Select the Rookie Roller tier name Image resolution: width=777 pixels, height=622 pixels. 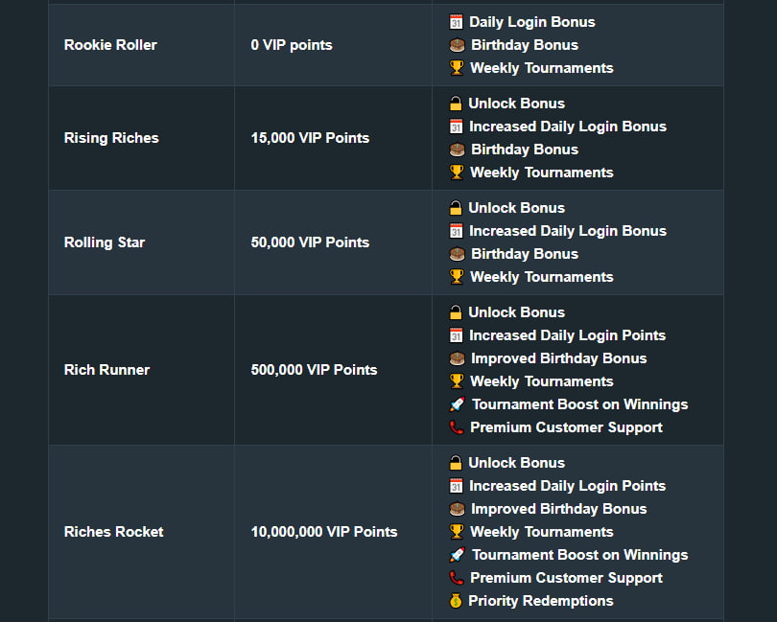(110, 45)
